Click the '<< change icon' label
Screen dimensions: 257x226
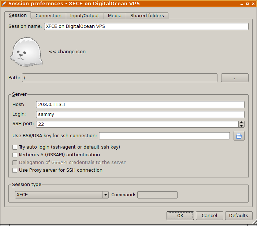coord(67,52)
